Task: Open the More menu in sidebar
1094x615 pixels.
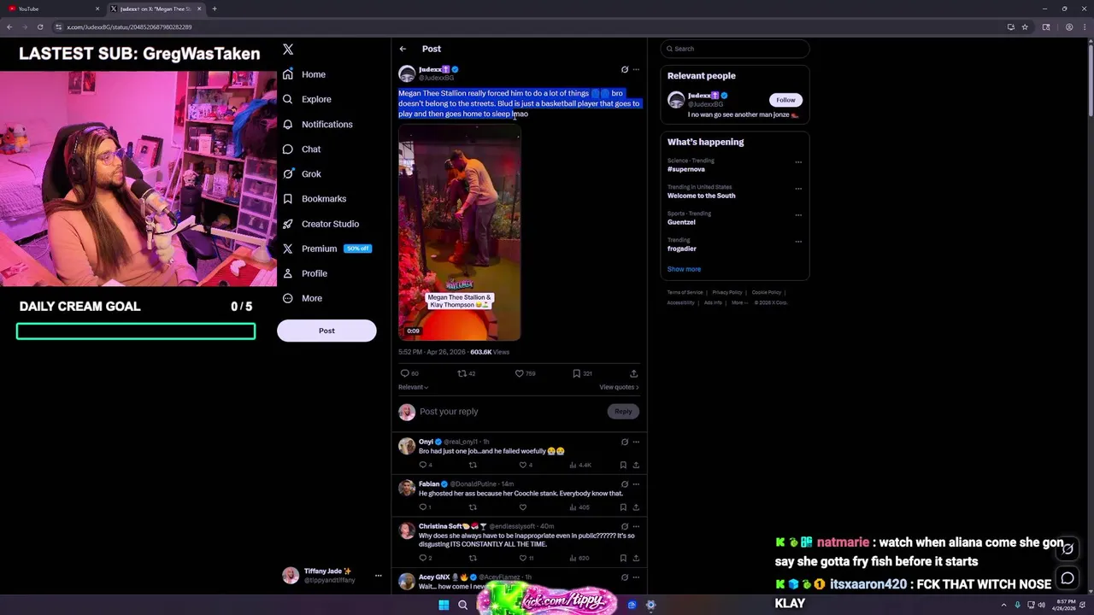Action: [x=303, y=297]
